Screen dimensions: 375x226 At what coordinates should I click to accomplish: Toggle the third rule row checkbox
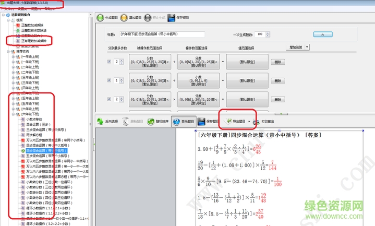pos(108,99)
